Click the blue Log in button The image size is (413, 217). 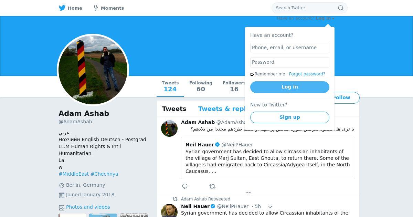(x=290, y=87)
